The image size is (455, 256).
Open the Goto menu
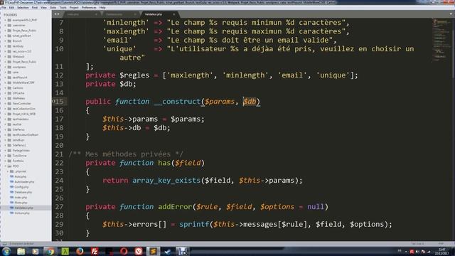tap(53, 8)
